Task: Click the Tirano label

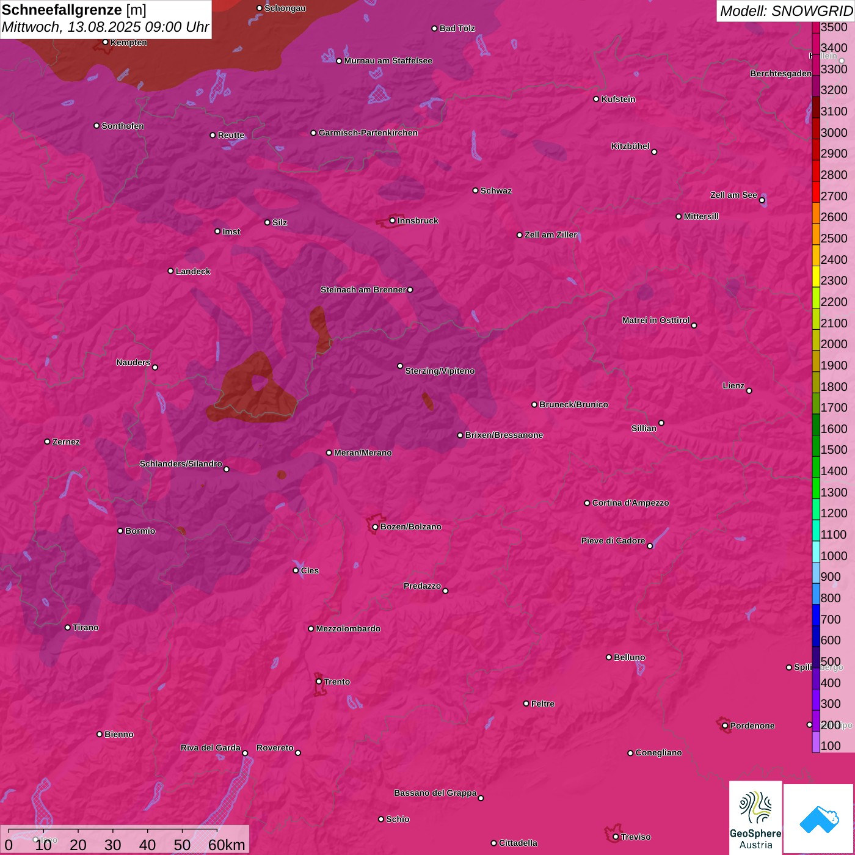Action: tap(85, 627)
